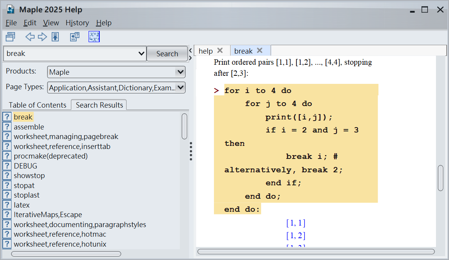Open the History menu
449x260 pixels.
pyautogui.click(x=77, y=23)
